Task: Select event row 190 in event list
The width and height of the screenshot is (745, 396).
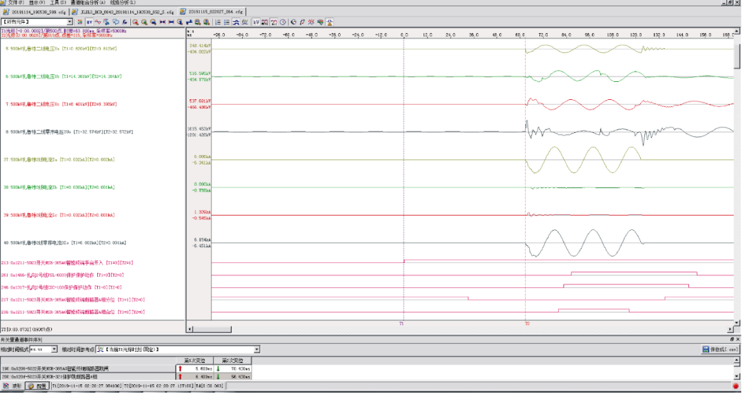Action: coord(88,368)
